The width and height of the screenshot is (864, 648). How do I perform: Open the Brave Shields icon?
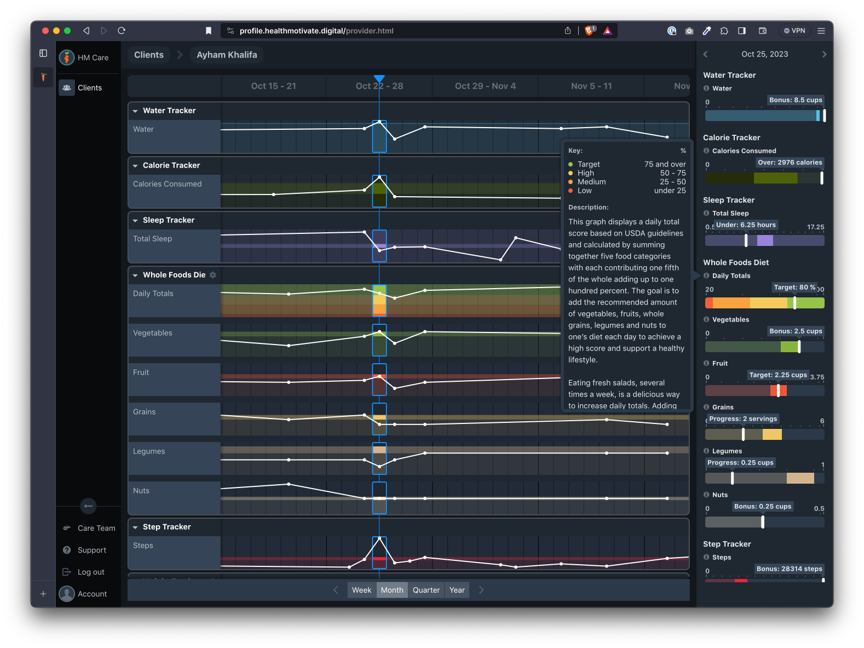tap(590, 31)
